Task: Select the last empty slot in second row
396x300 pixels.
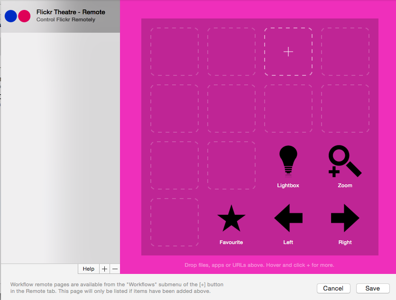Action: 345,109
